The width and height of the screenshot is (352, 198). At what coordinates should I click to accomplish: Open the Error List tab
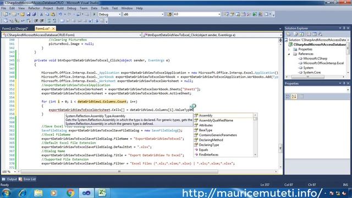(28, 179)
